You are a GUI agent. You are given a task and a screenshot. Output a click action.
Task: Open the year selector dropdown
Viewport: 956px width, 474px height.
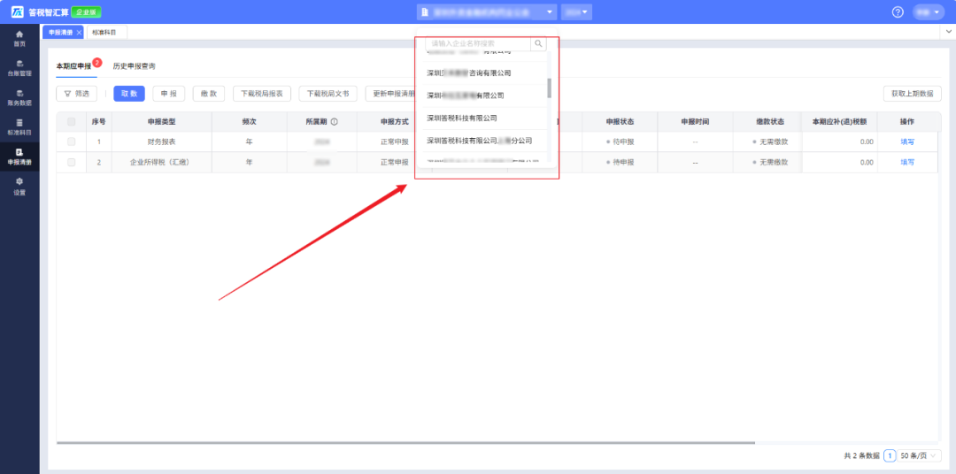pos(576,12)
